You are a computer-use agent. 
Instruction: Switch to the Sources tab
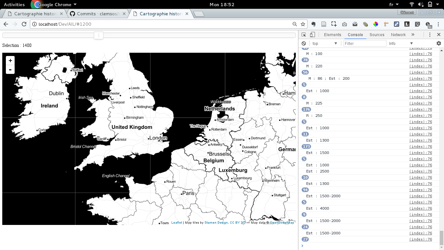(x=377, y=35)
